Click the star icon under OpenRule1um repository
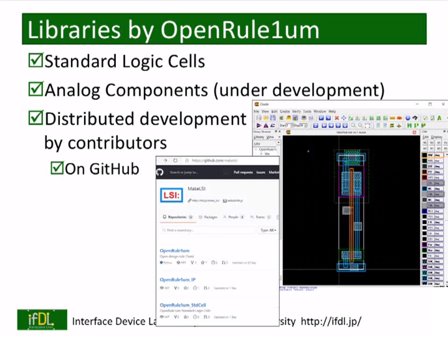448x337 pixels. [203, 262]
